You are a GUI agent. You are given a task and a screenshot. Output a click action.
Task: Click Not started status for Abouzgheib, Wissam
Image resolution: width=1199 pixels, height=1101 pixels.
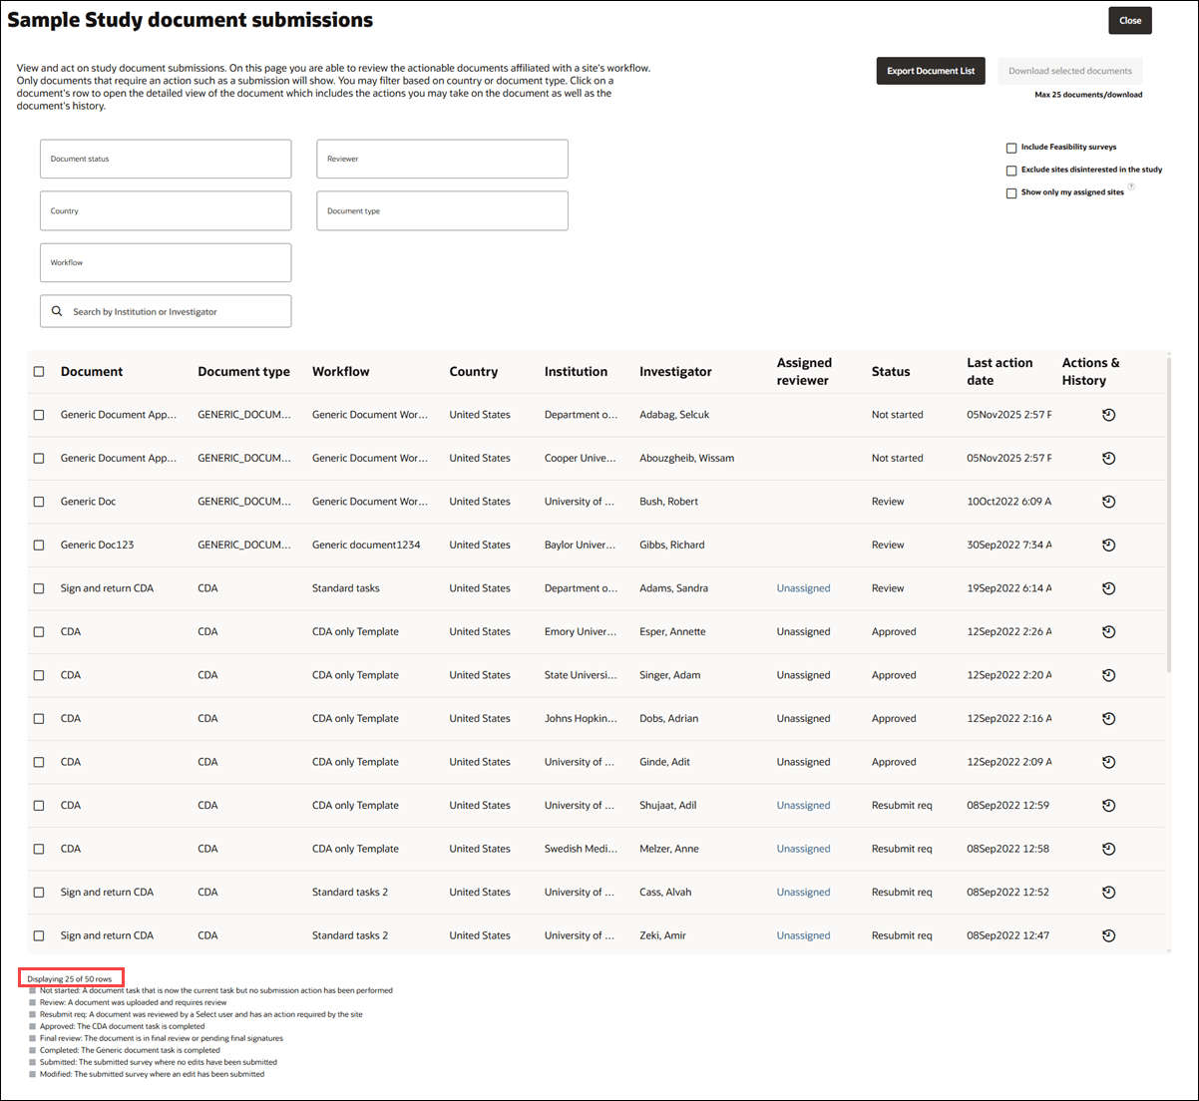pos(897,459)
